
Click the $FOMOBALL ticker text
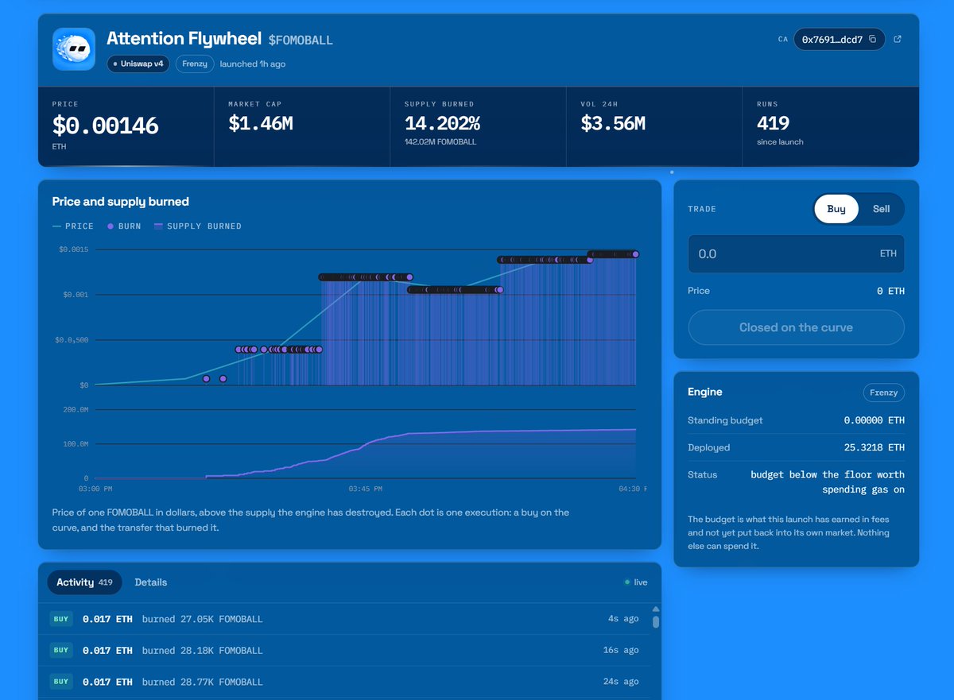coord(301,40)
